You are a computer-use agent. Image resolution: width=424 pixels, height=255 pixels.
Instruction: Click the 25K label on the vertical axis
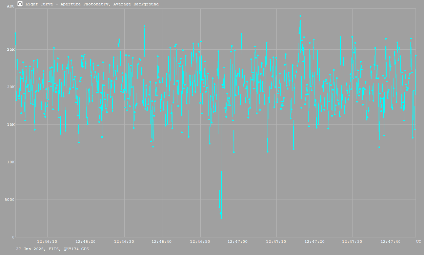coord(11,50)
